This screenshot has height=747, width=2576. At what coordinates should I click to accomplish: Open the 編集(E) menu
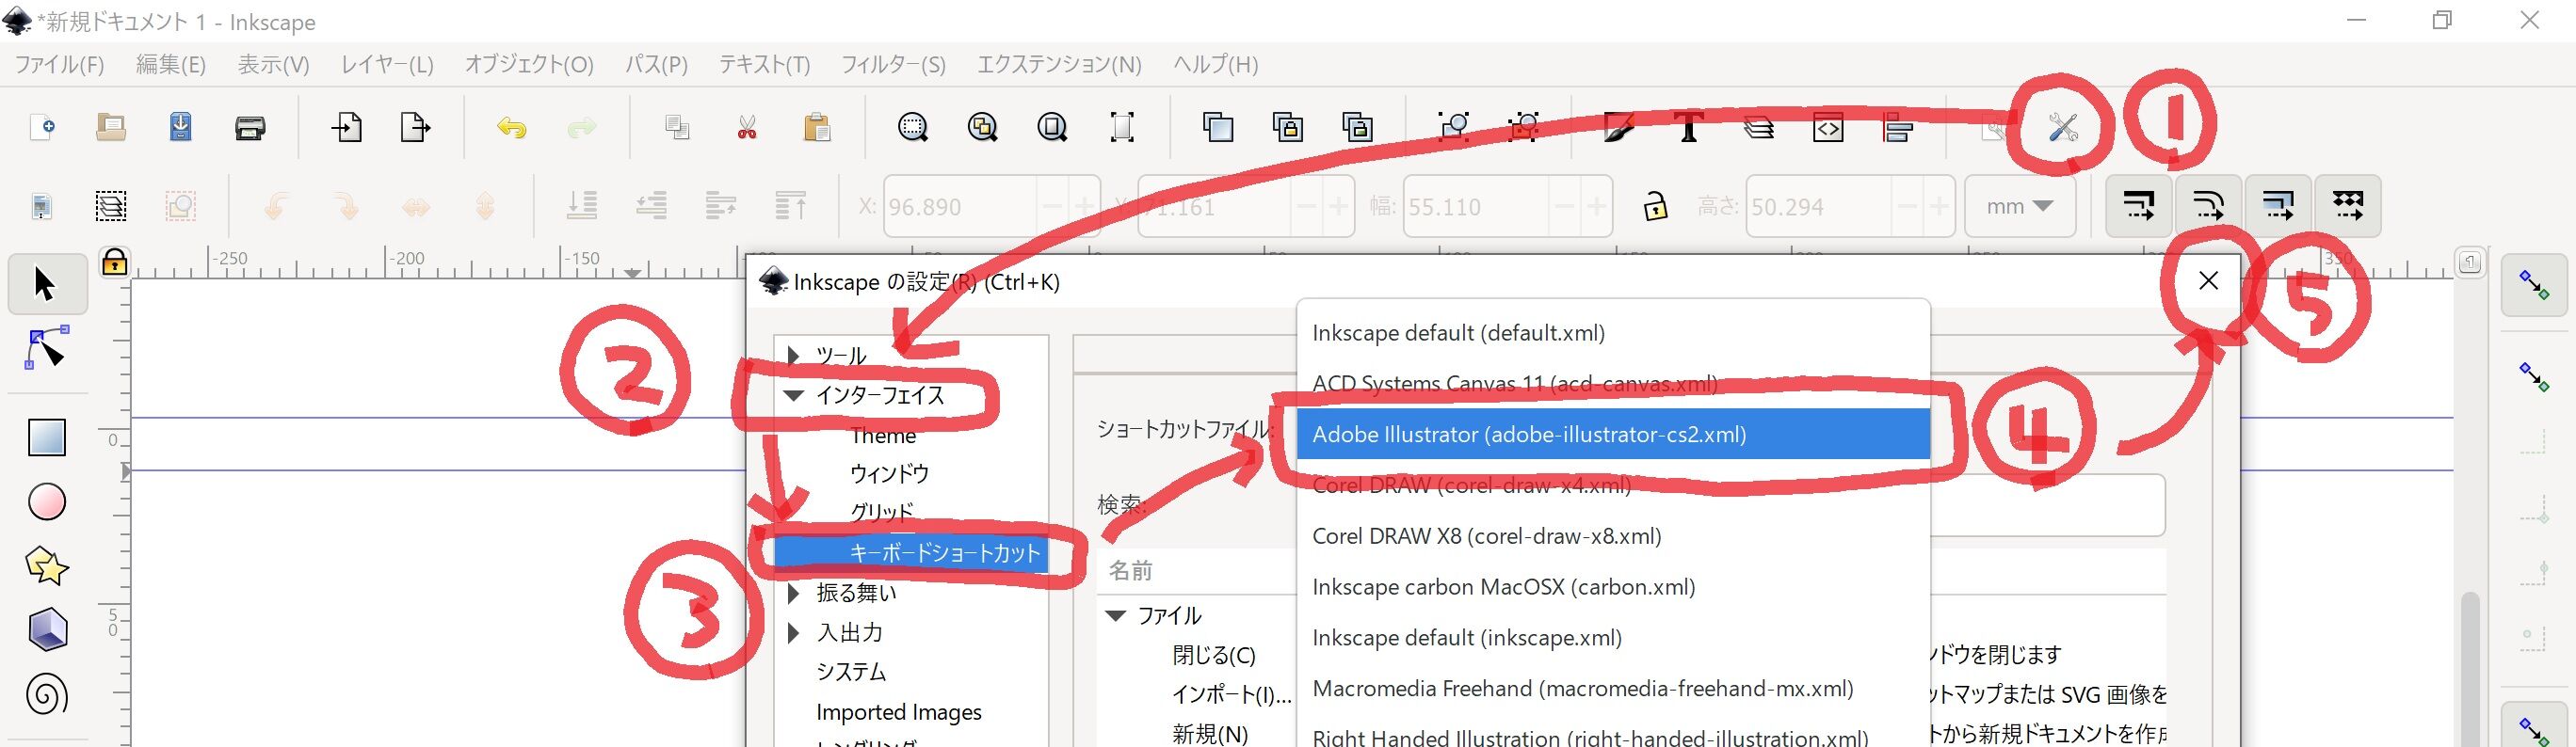pyautogui.click(x=171, y=64)
